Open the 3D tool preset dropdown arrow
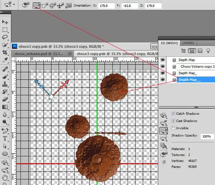215x185 pixels. (14, 5)
